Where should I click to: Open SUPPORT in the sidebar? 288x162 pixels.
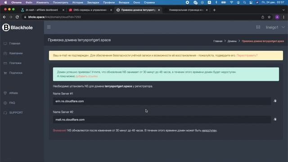pos(16,112)
